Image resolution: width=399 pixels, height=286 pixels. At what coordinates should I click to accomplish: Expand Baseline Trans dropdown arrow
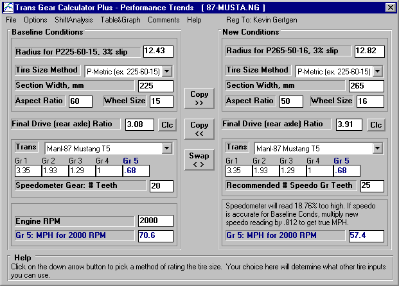click(167, 148)
